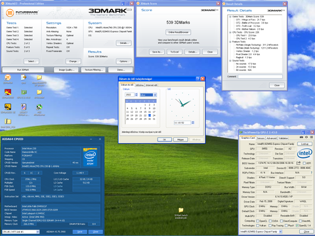The width and height of the screenshot is (315, 236).
Task: Click the GPU-Z refresh icon
Action: [306, 137]
